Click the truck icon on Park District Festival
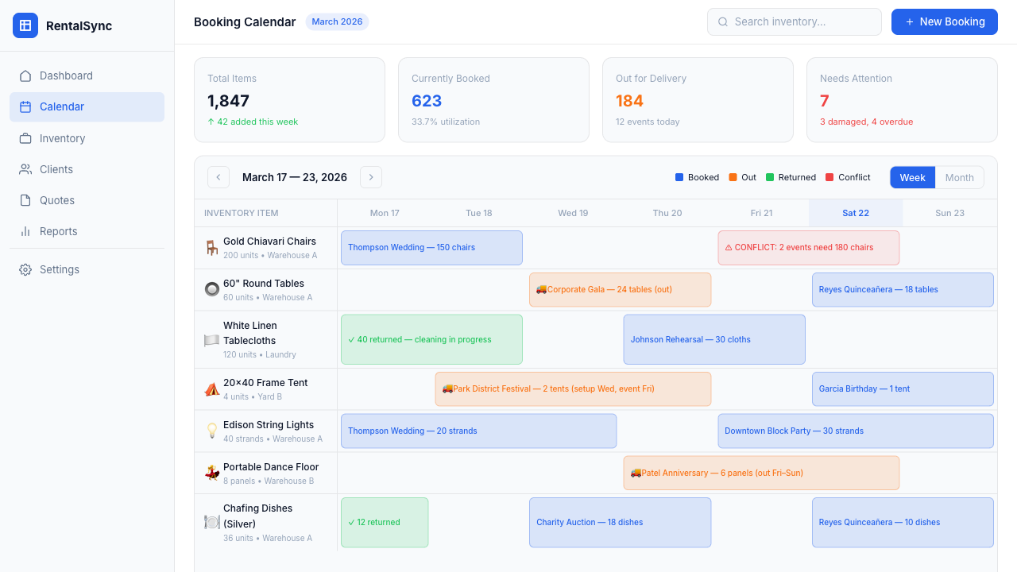1017x572 pixels. pos(447,388)
